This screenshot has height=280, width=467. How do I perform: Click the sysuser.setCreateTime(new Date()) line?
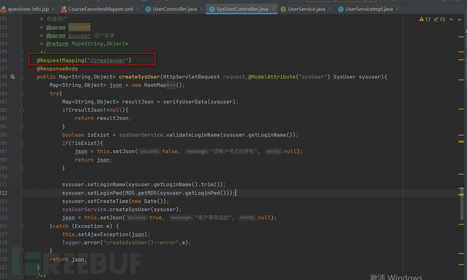coord(116,202)
